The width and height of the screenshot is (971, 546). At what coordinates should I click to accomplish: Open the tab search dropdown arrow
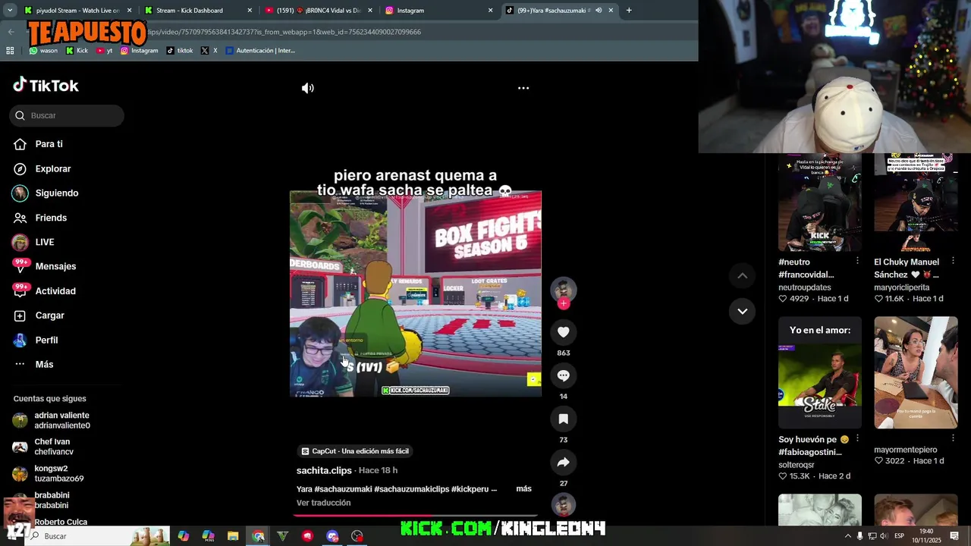tap(9, 11)
